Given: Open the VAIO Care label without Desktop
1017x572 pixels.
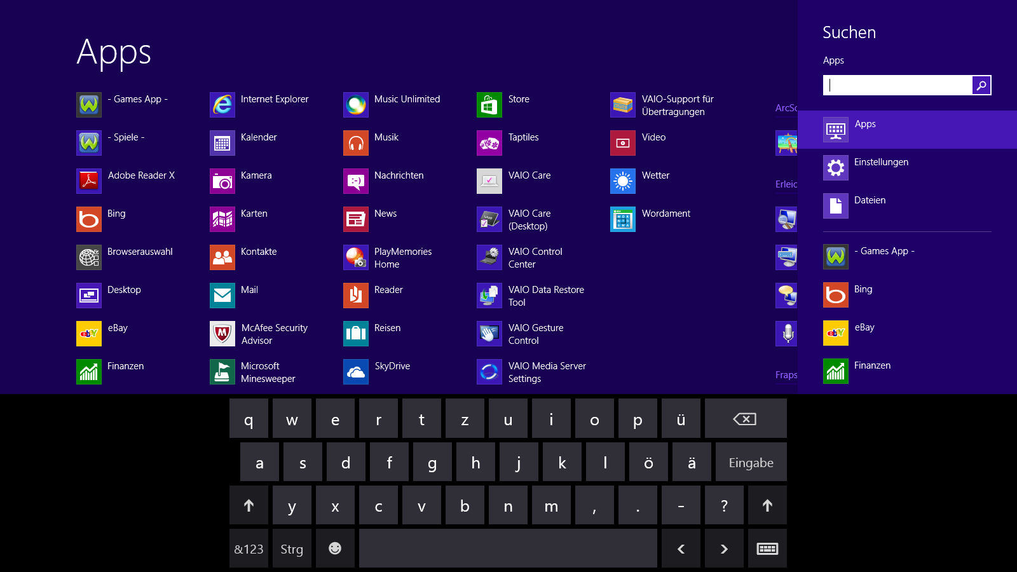Looking at the screenshot, I should click(529, 175).
